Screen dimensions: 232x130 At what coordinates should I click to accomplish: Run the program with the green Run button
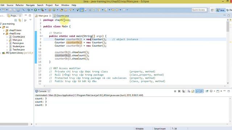click(36, 10)
